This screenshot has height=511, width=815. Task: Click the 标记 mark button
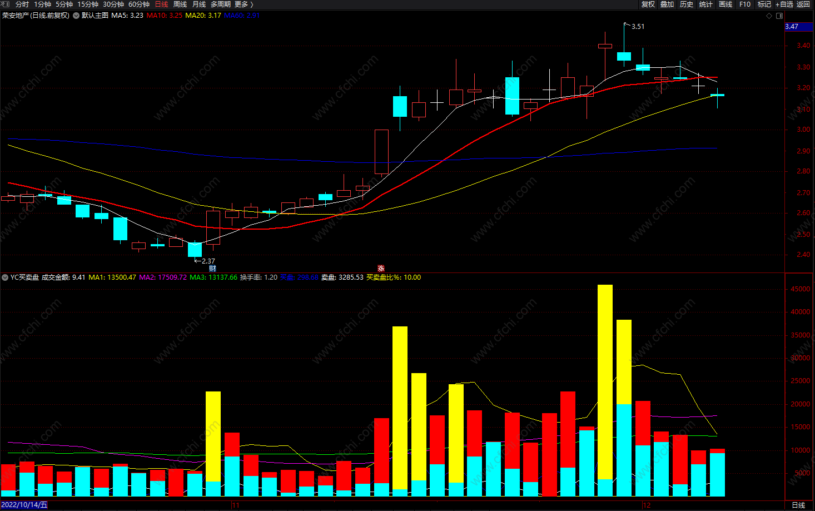click(x=764, y=4)
